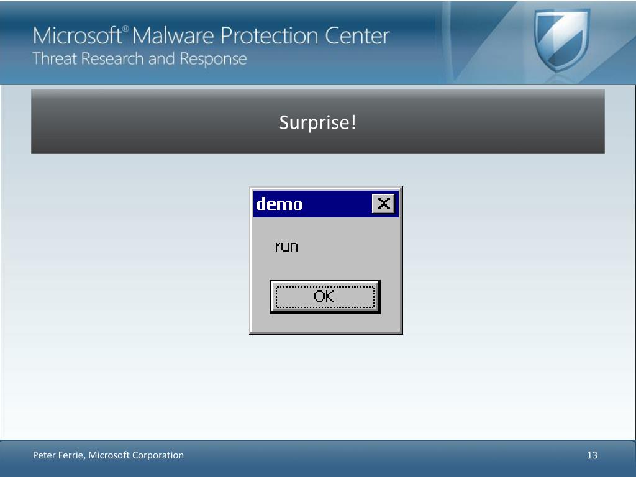This screenshot has width=636, height=477.
Task: Click the registered trademark symbol after Microsoft
Action: pyautogui.click(x=125, y=29)
